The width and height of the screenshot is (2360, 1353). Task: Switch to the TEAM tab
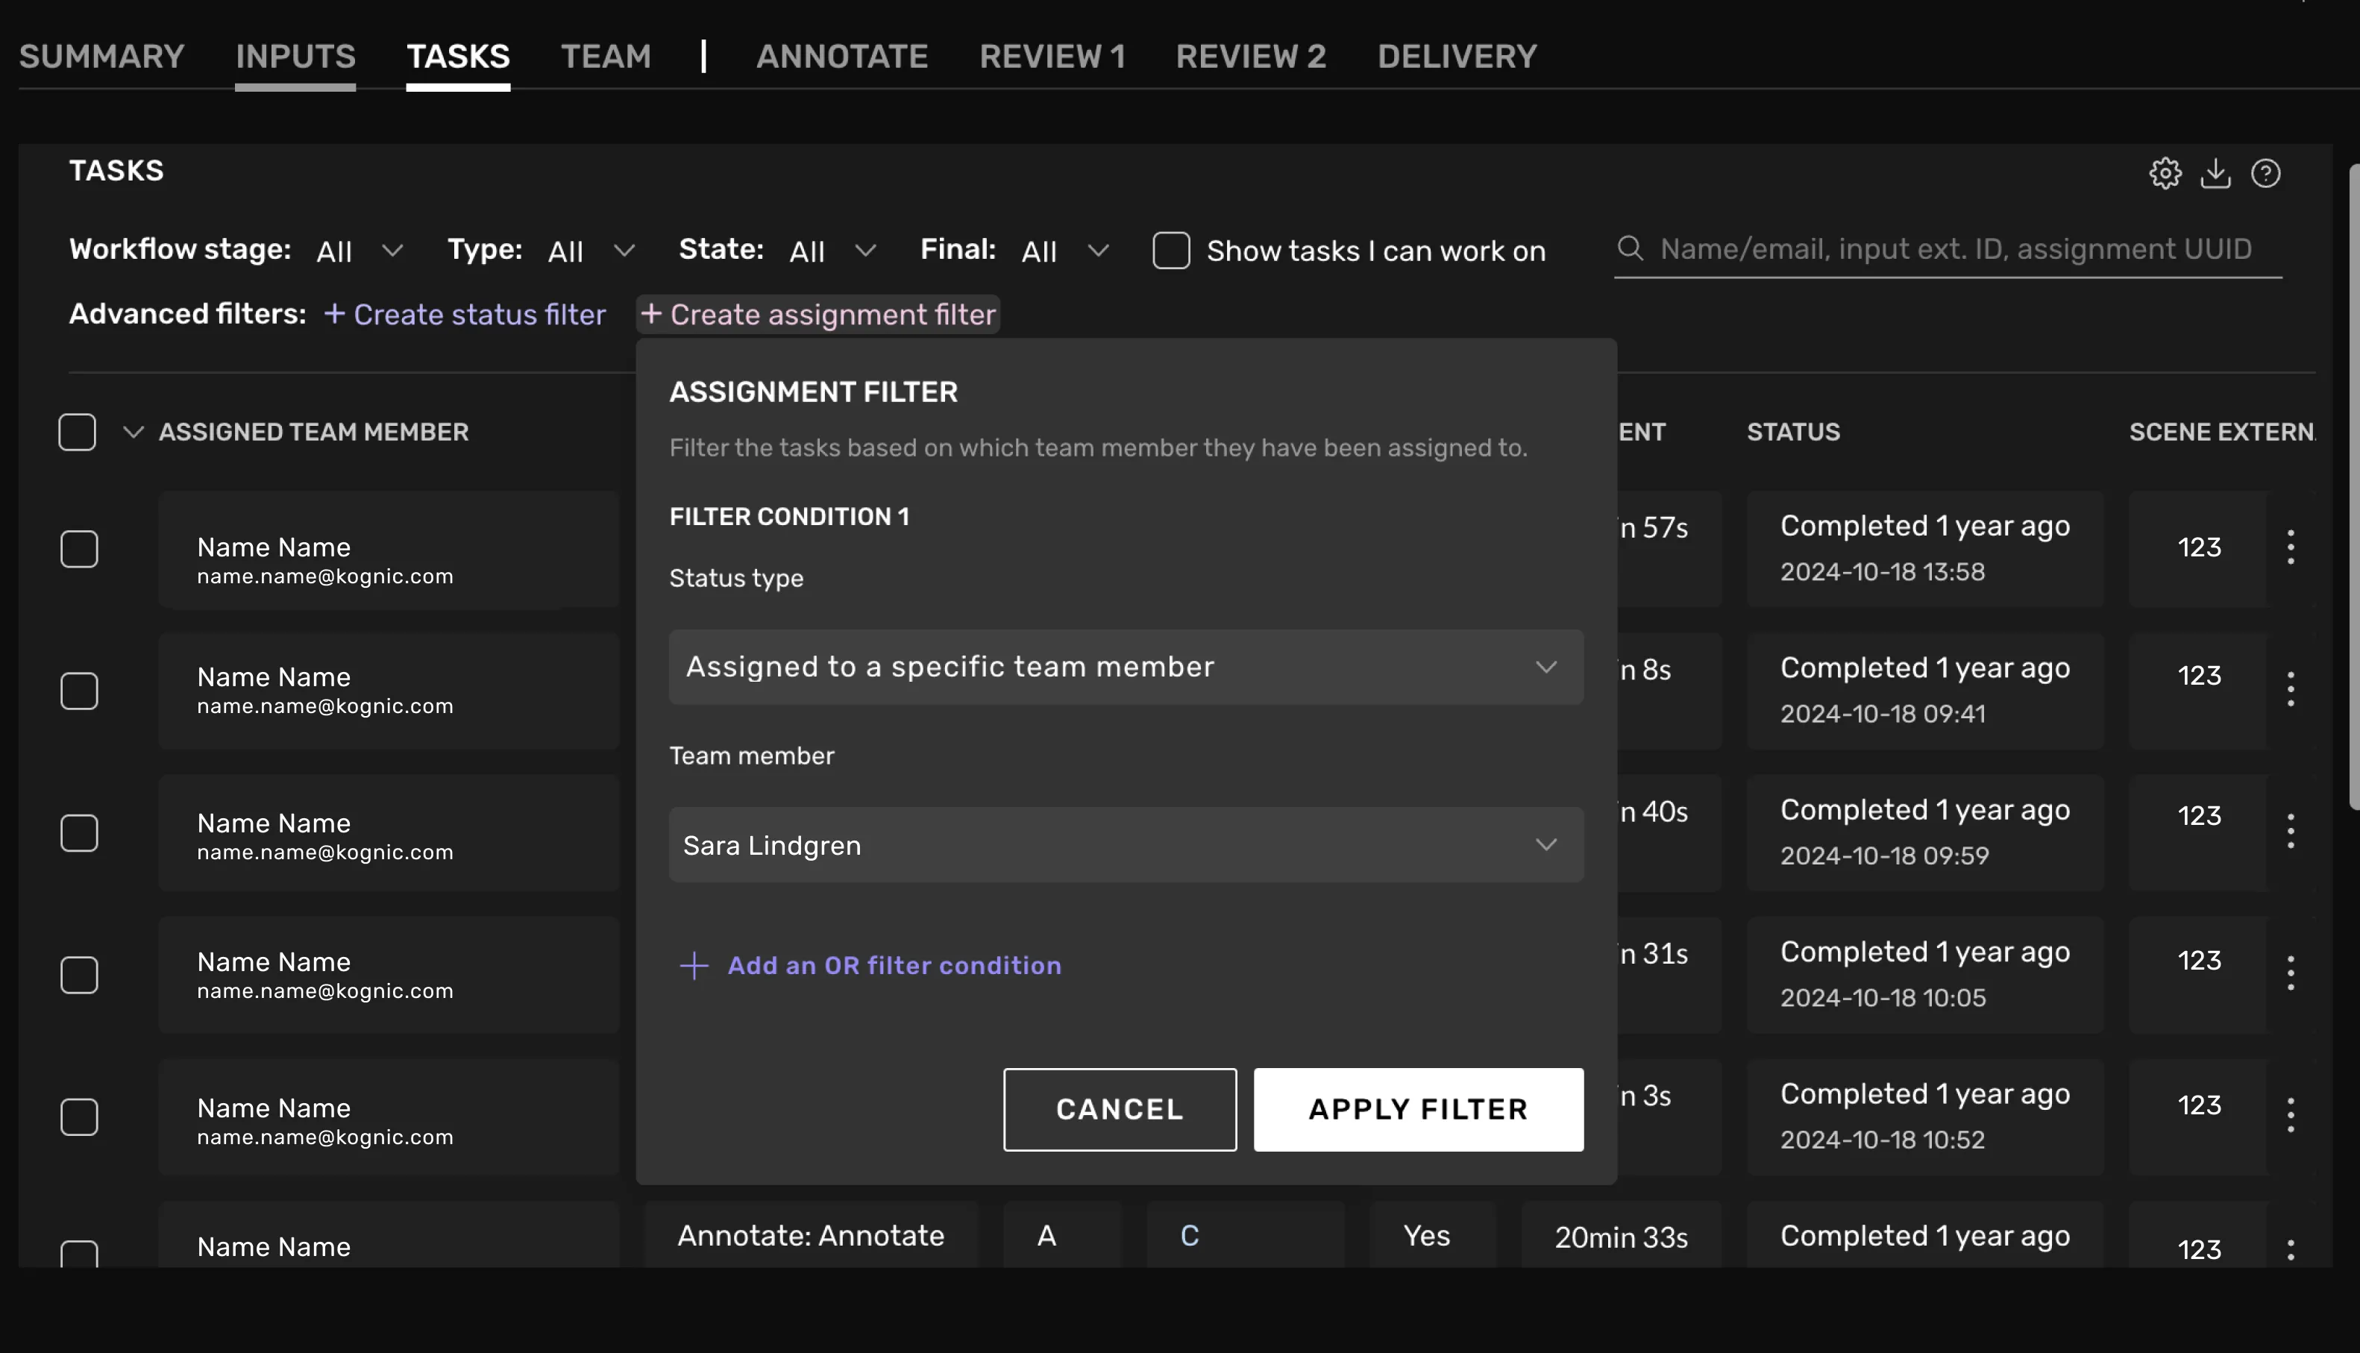[606, 57]
